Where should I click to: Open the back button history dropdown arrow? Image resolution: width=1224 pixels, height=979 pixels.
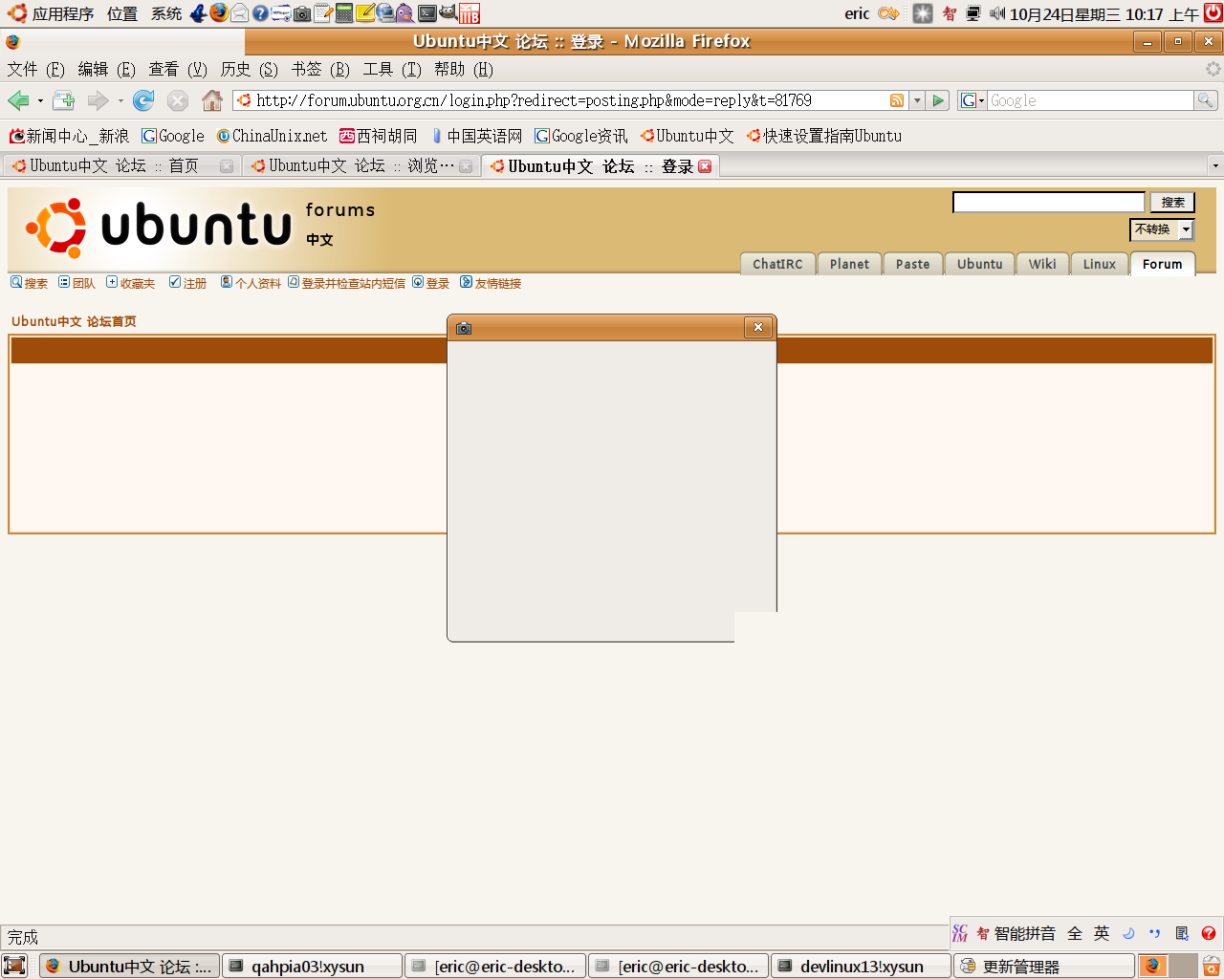40,100
